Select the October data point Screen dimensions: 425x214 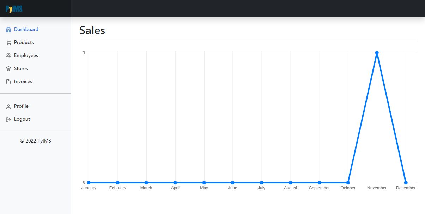pos(348,183)
